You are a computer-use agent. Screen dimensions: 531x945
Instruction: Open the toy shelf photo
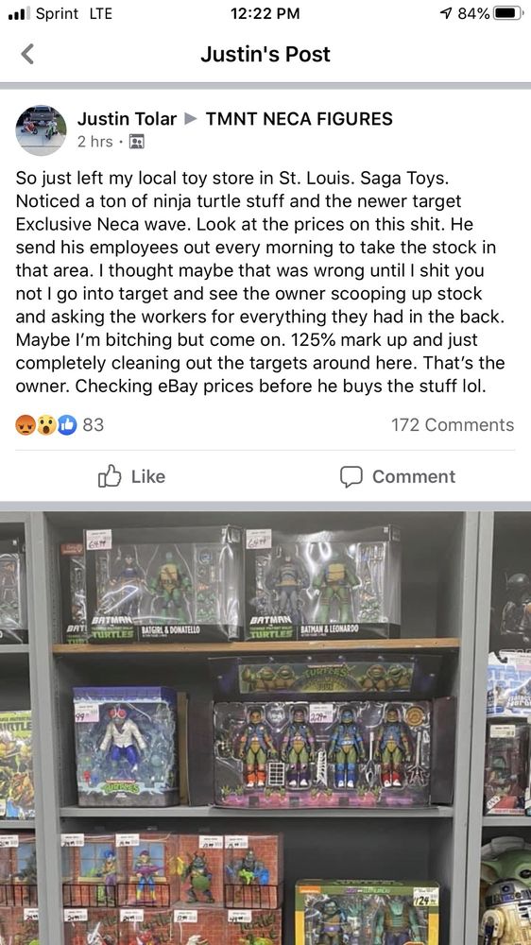pyautogui.click(x=265, y=728)
